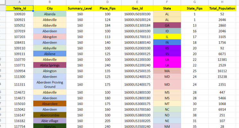Select the MT state cell
The width and height of the screenshot is (239, 128).
point(167,104)
